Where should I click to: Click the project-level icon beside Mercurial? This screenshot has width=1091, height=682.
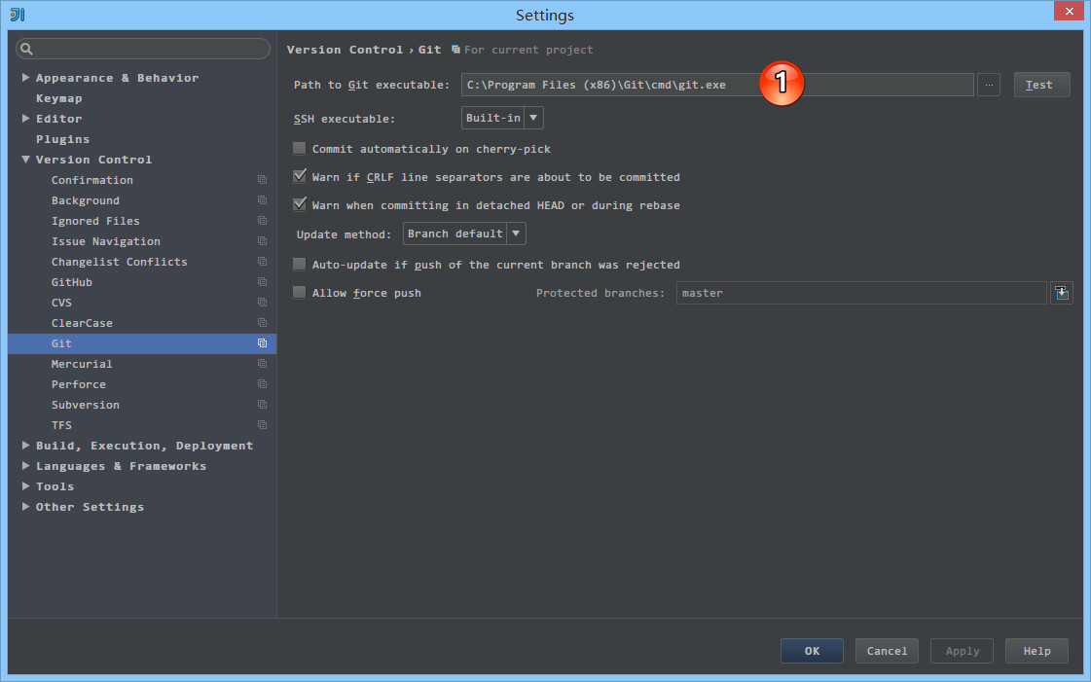pyautogui.click(x=262, y=364)
